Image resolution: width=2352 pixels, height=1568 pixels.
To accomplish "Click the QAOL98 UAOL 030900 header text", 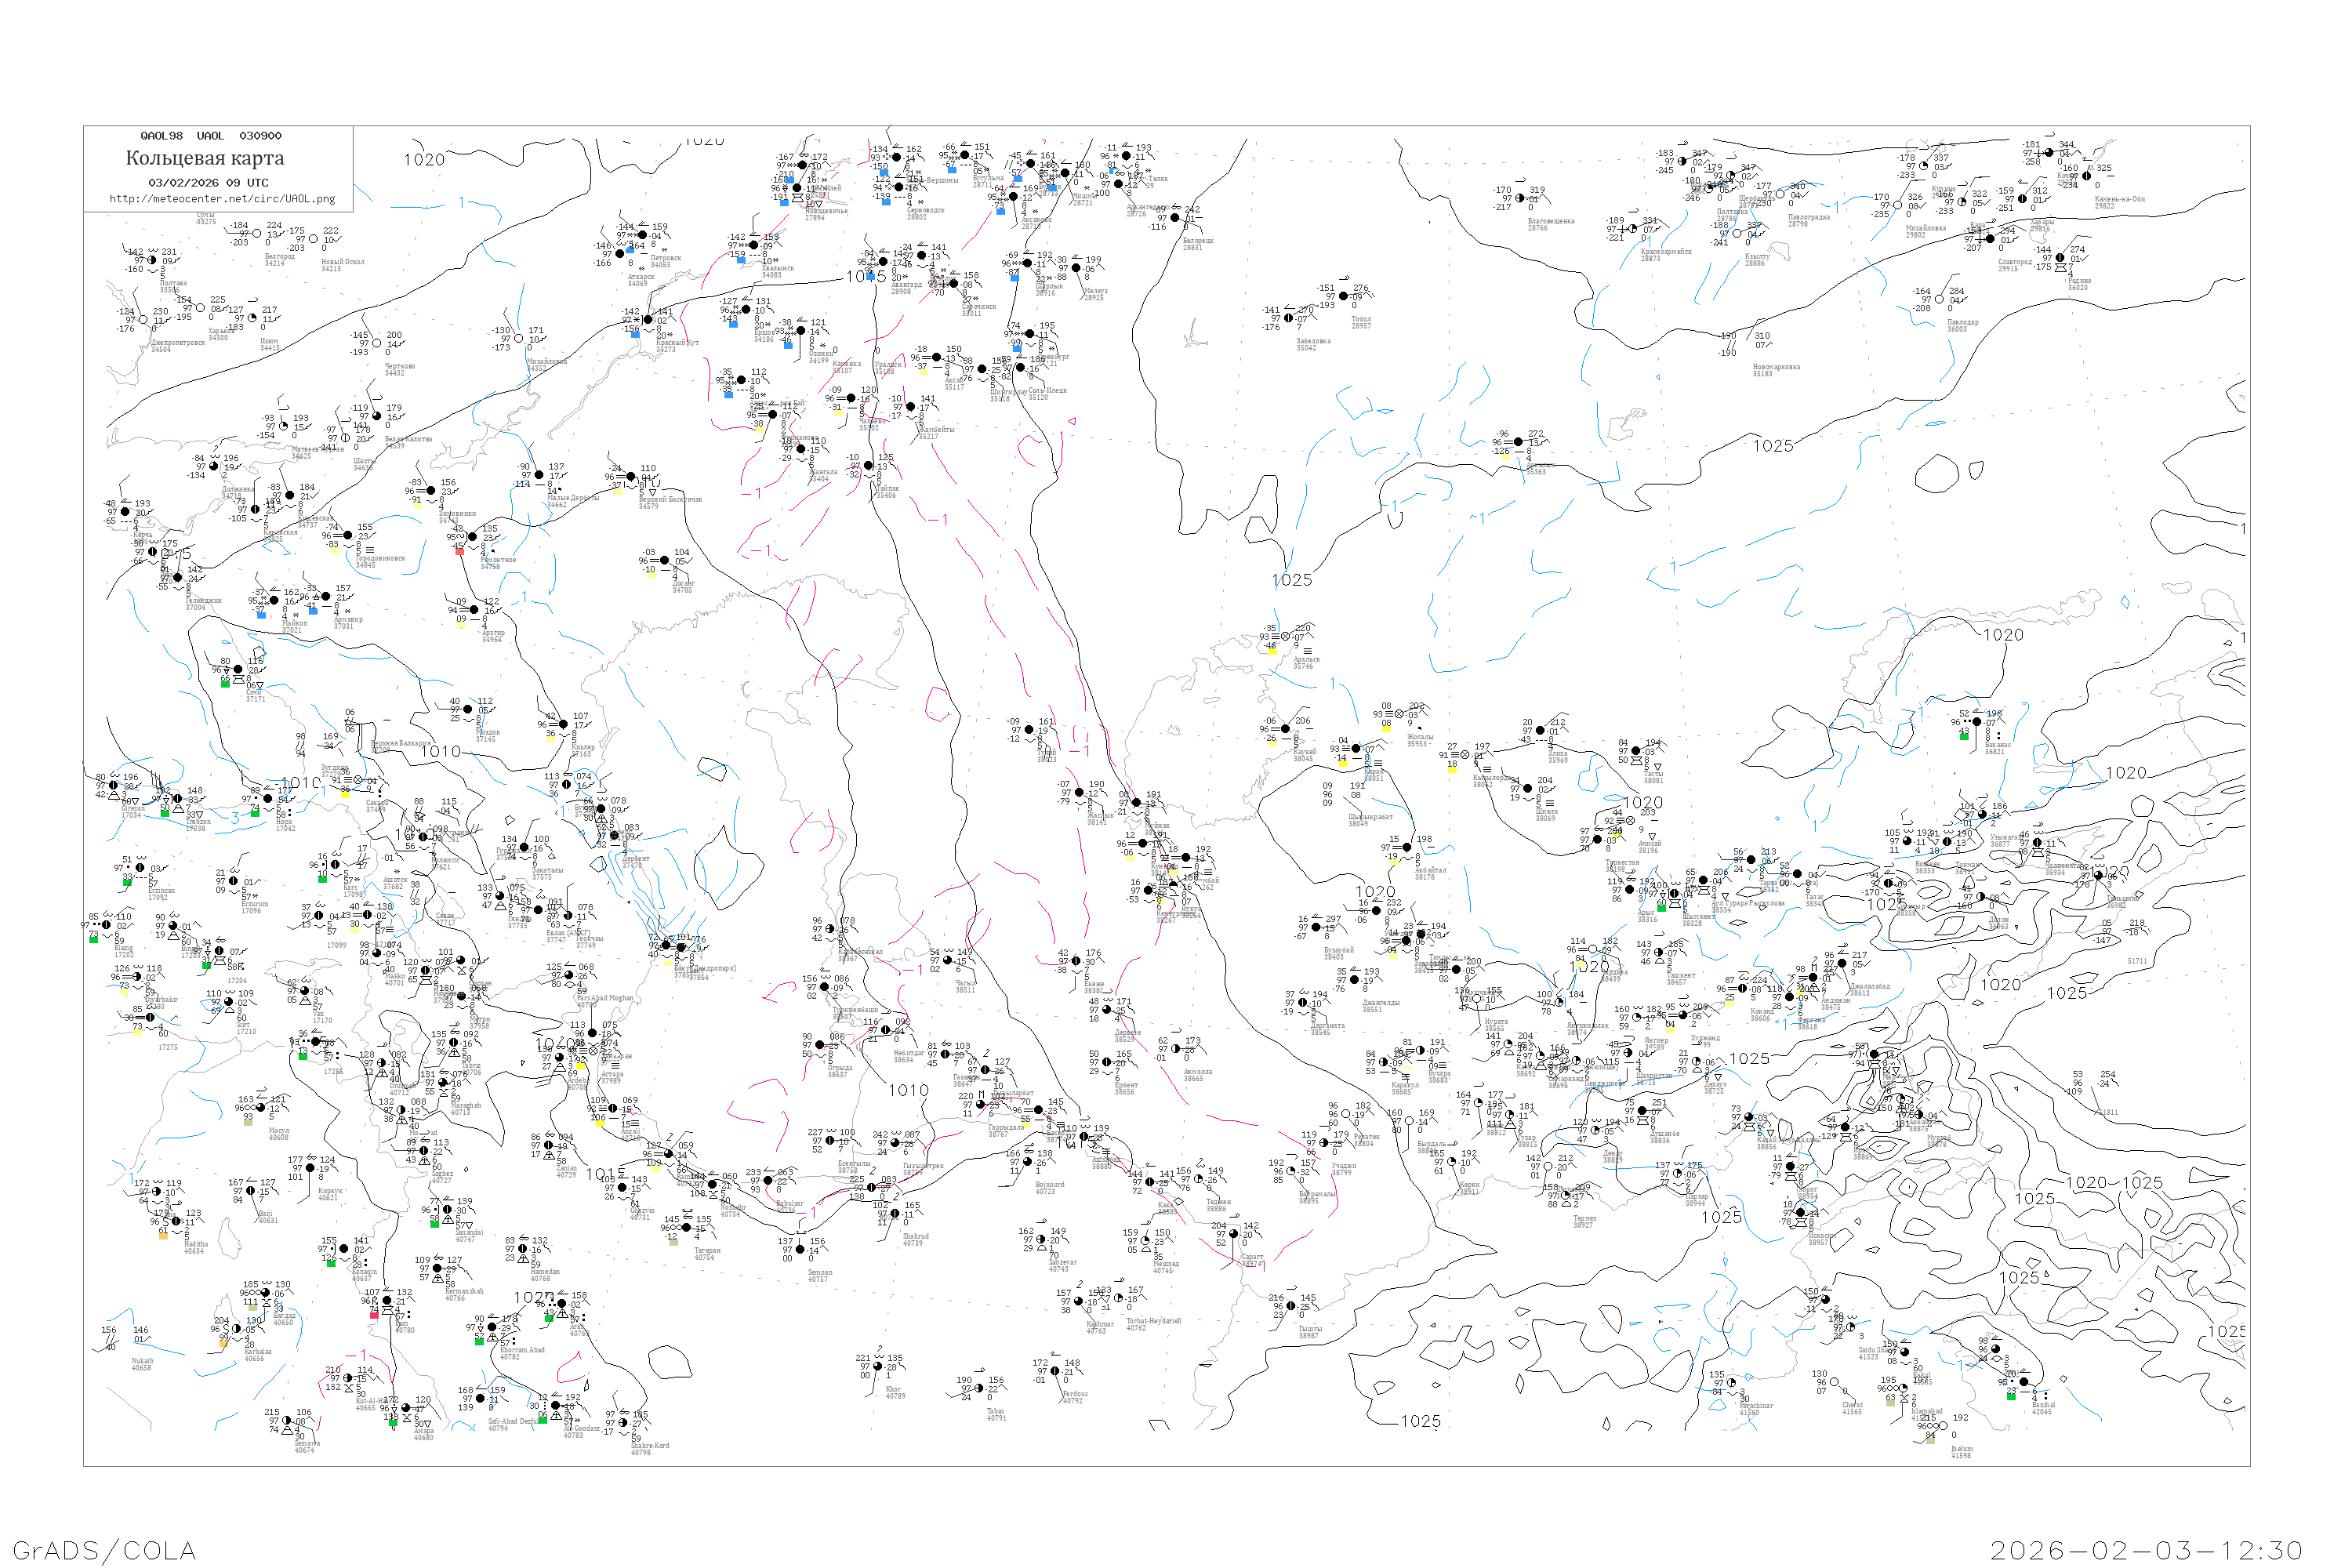I will pos(210,136).
